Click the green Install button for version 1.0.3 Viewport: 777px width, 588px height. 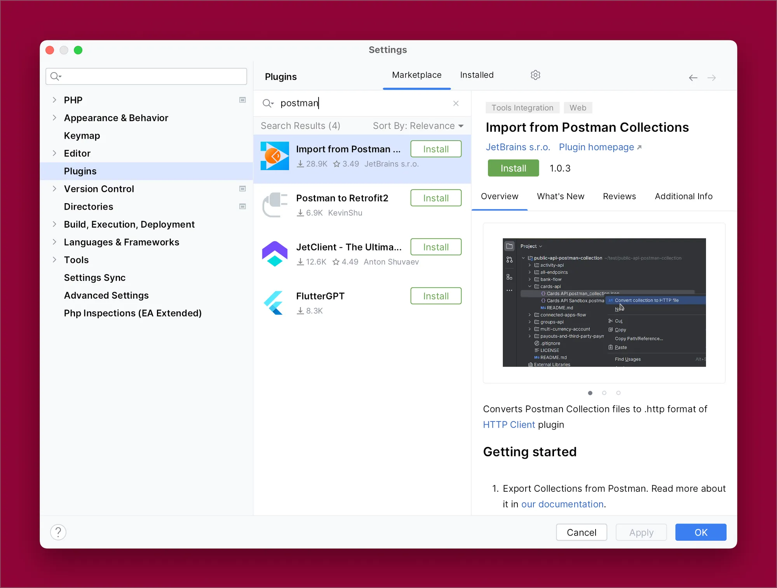tap(513, 168)
